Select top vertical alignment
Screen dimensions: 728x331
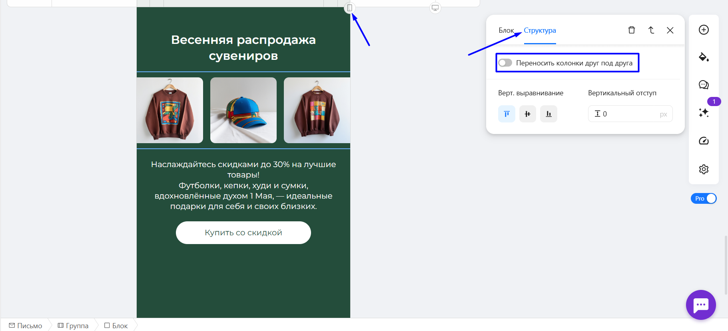tap(507, 114)
